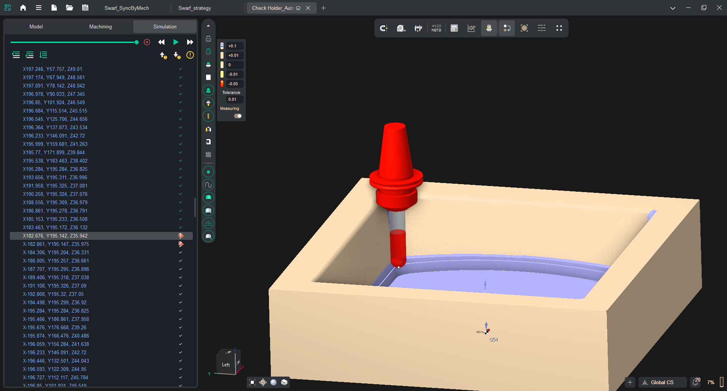Select row X-182.861, Y195.147, Z35.975

101,244
